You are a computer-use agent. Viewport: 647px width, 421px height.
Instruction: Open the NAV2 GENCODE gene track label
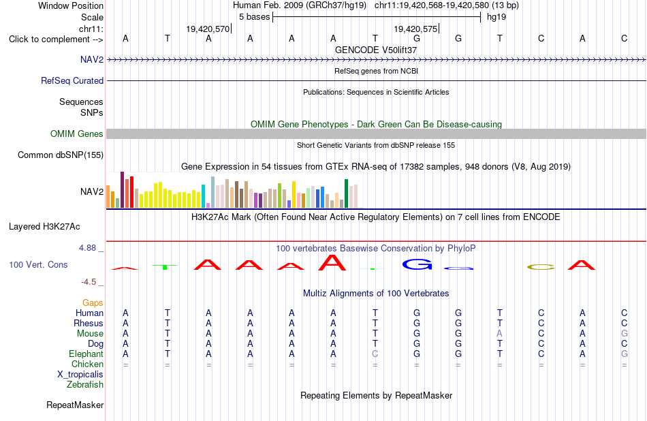click(92, 59)
